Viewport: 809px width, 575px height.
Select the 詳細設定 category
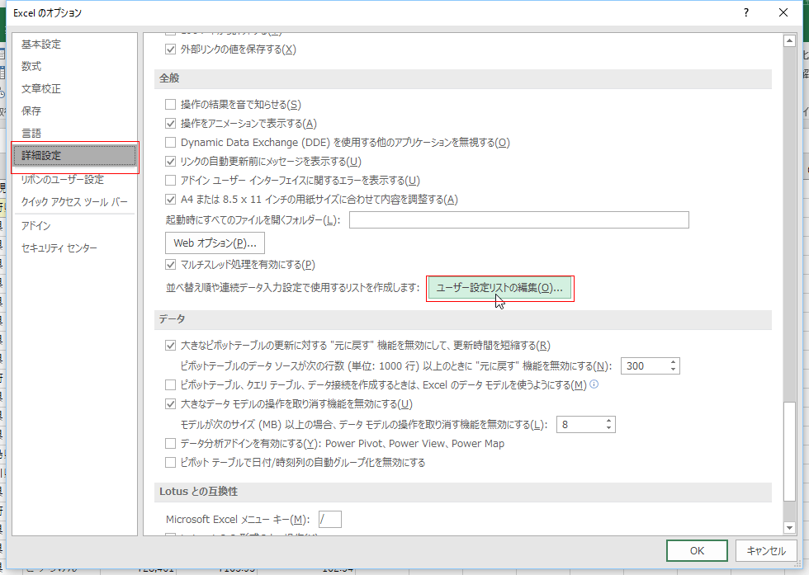[x=74, y=156]
